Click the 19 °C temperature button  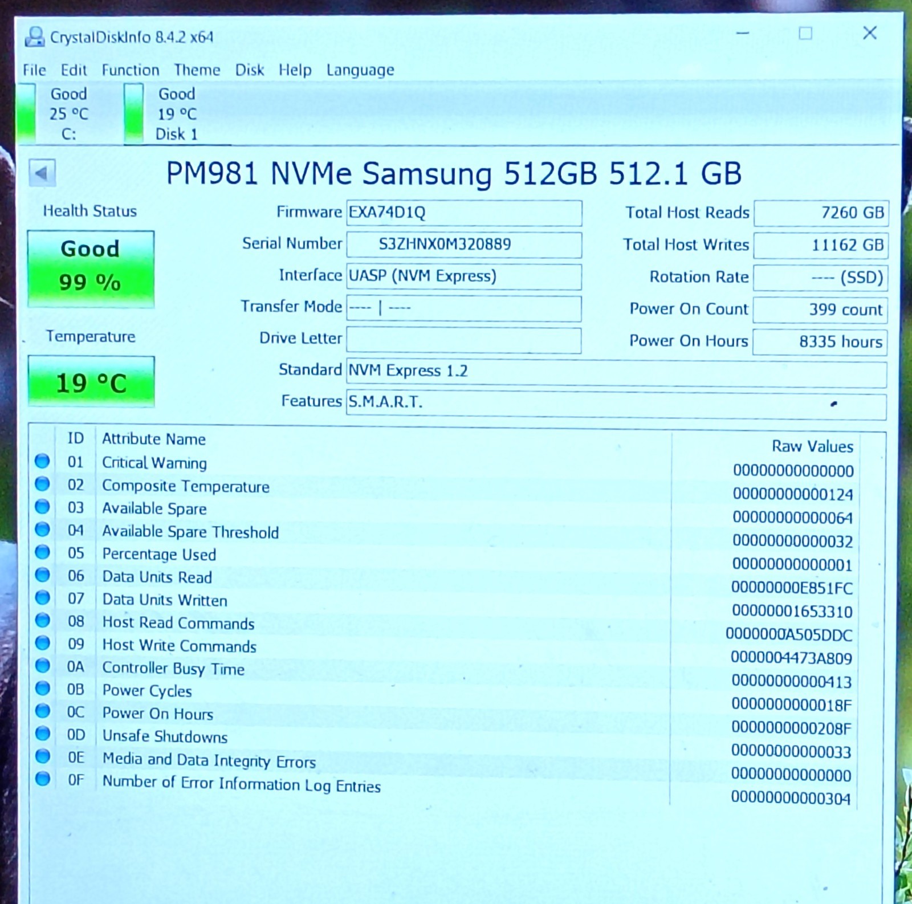coord(91,381)
